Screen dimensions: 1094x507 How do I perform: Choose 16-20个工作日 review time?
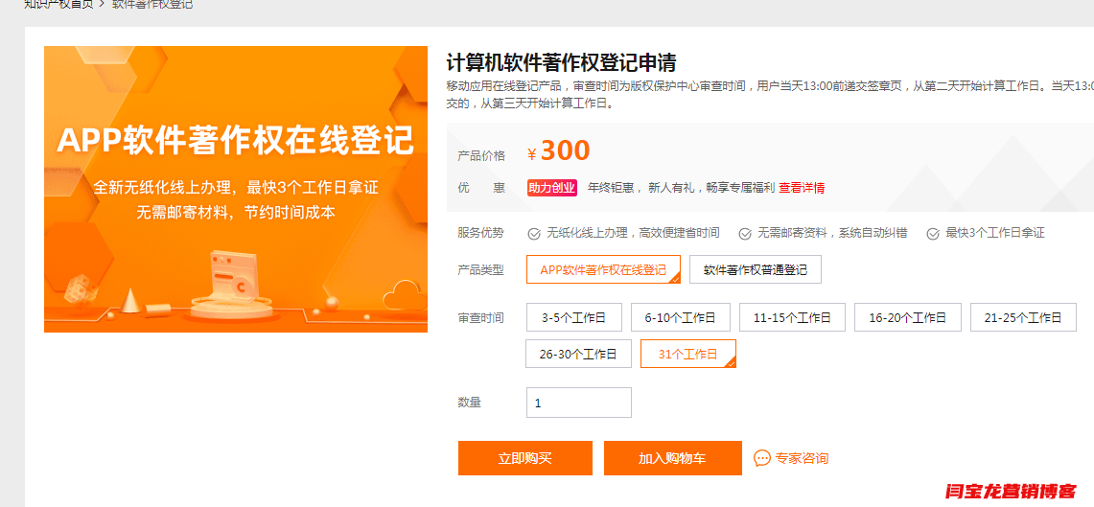[x=907, y=317]
